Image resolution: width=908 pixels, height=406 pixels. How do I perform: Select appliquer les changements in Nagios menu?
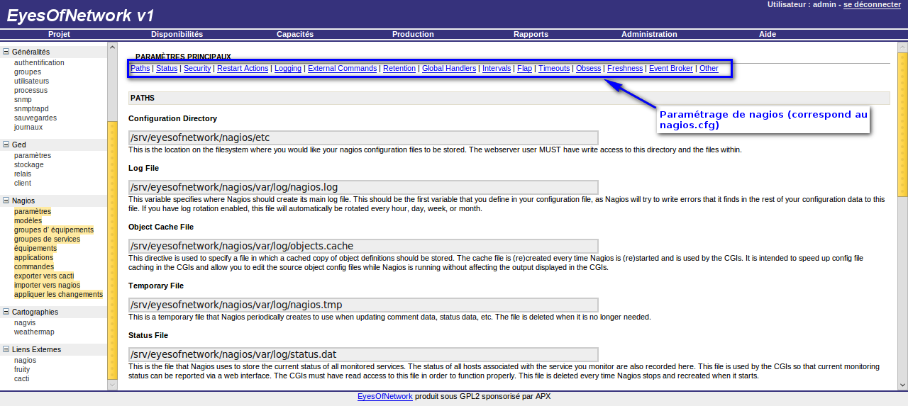point(58,294)
